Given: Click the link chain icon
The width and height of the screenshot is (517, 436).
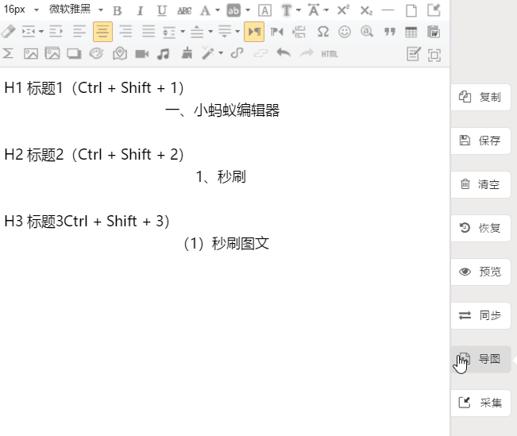Looking at the screenshot, I should click(x=237, y=54).
